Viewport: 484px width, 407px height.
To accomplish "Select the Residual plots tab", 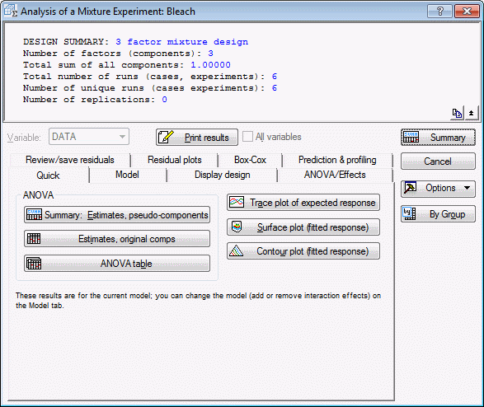I will (175, 160).
